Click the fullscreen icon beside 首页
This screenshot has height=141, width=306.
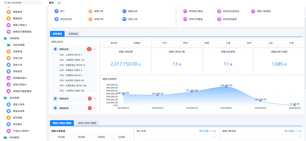tap(59, 3)
